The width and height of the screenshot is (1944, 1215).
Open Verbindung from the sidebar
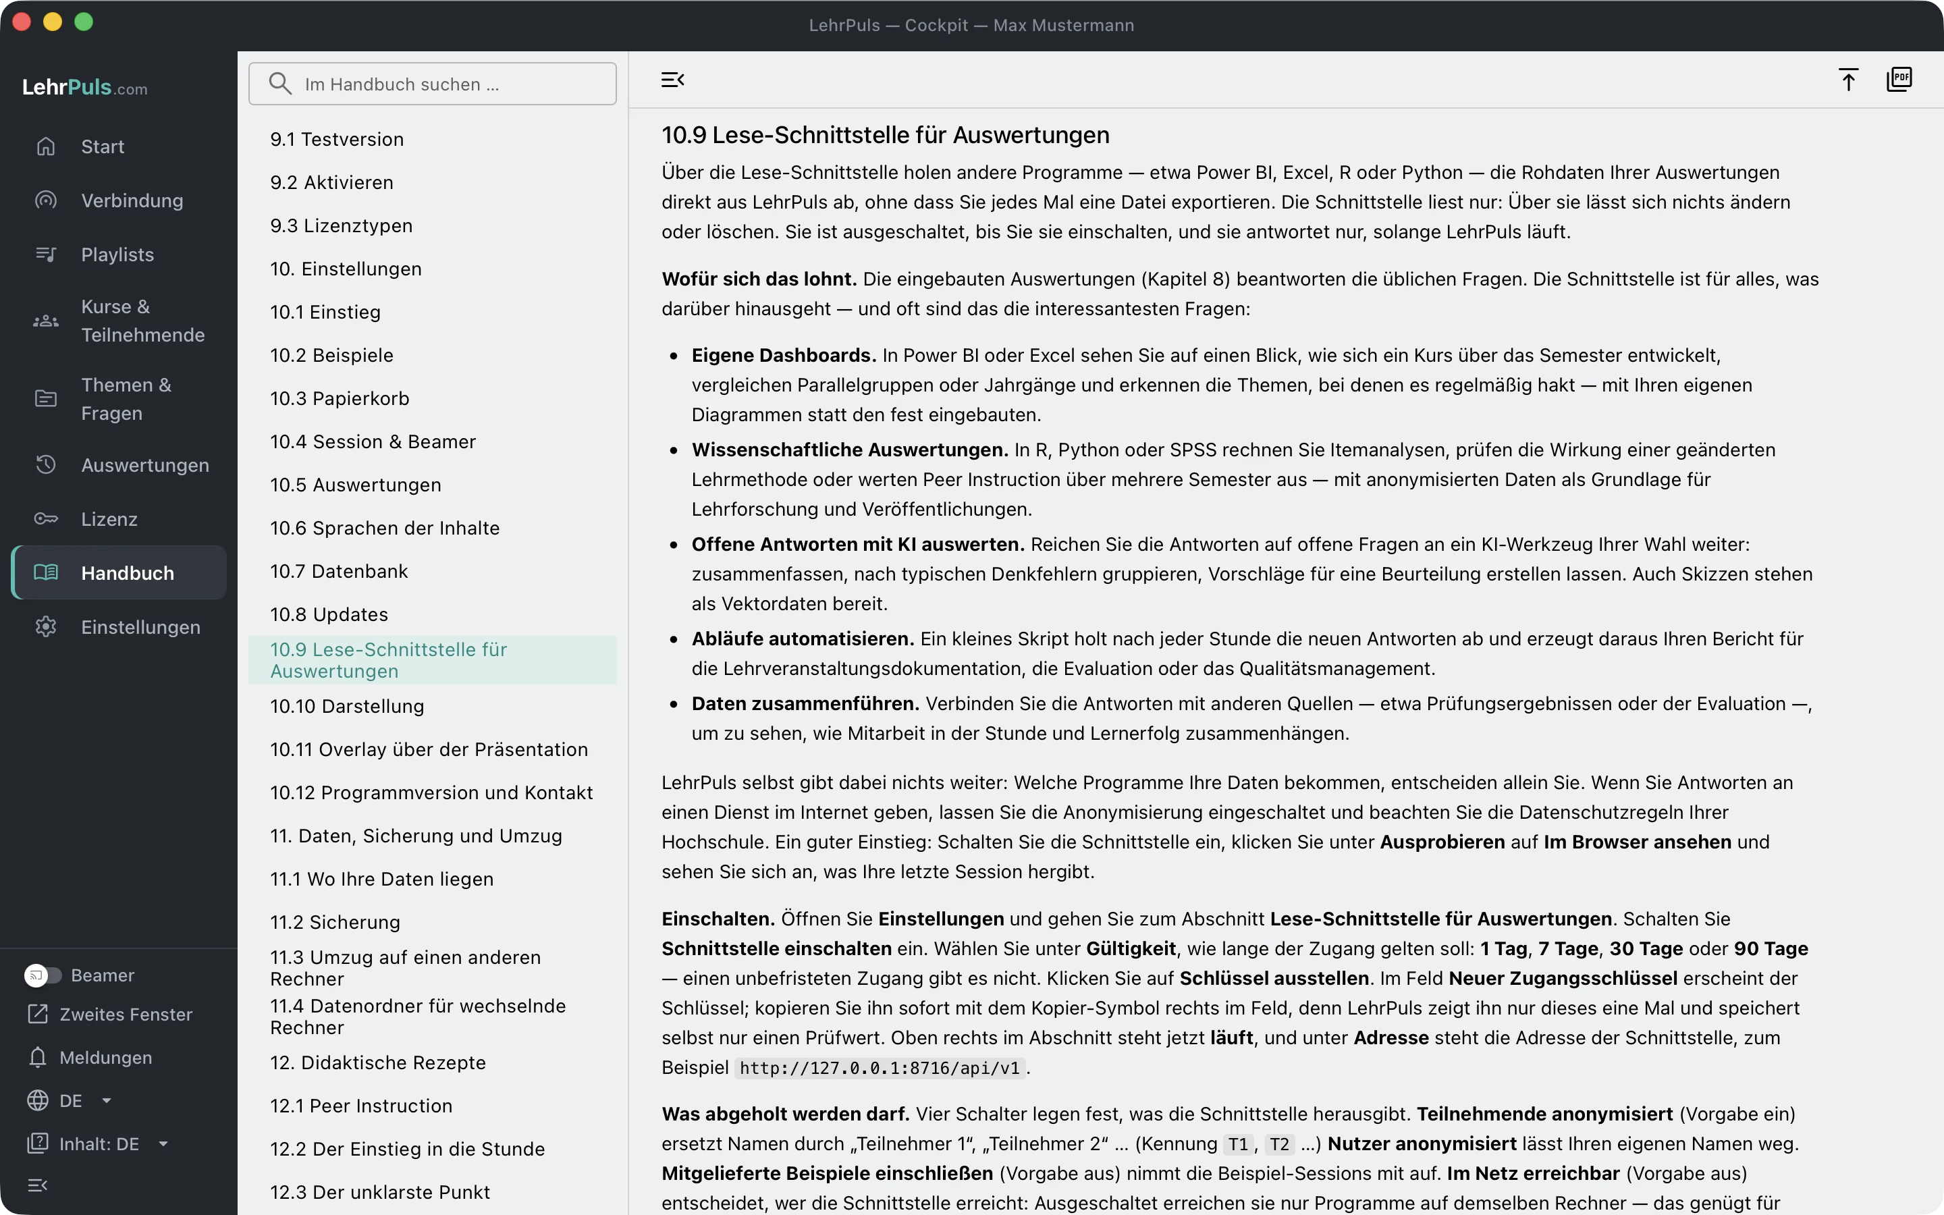click(x=119, y=200)
